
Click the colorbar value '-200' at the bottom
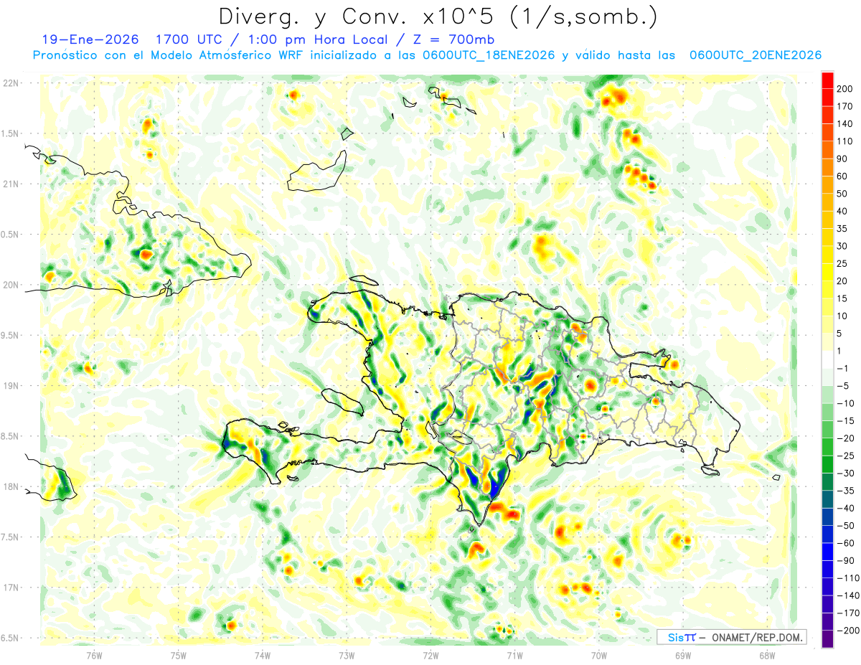848,630
